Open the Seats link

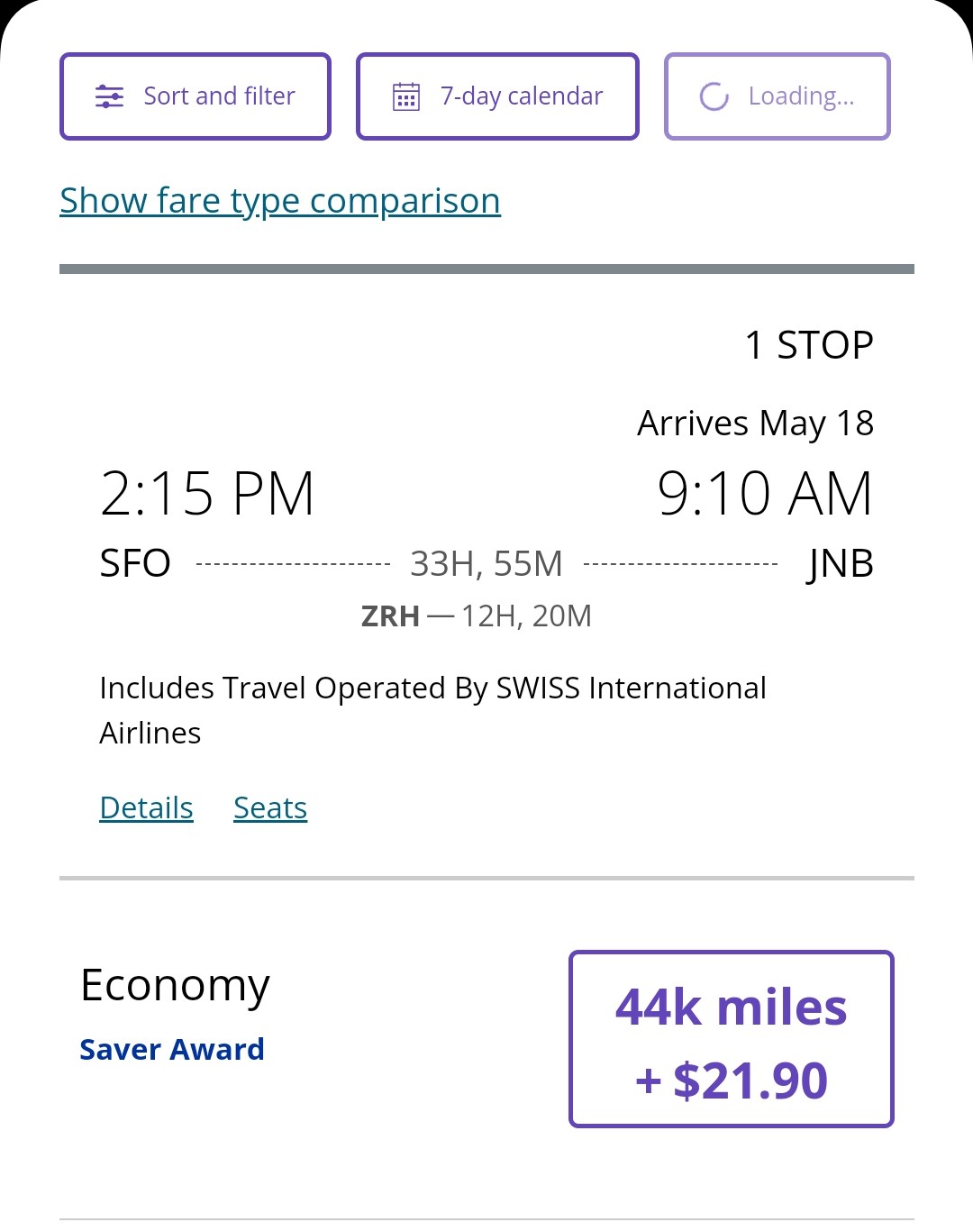click(x=270, y=808)
